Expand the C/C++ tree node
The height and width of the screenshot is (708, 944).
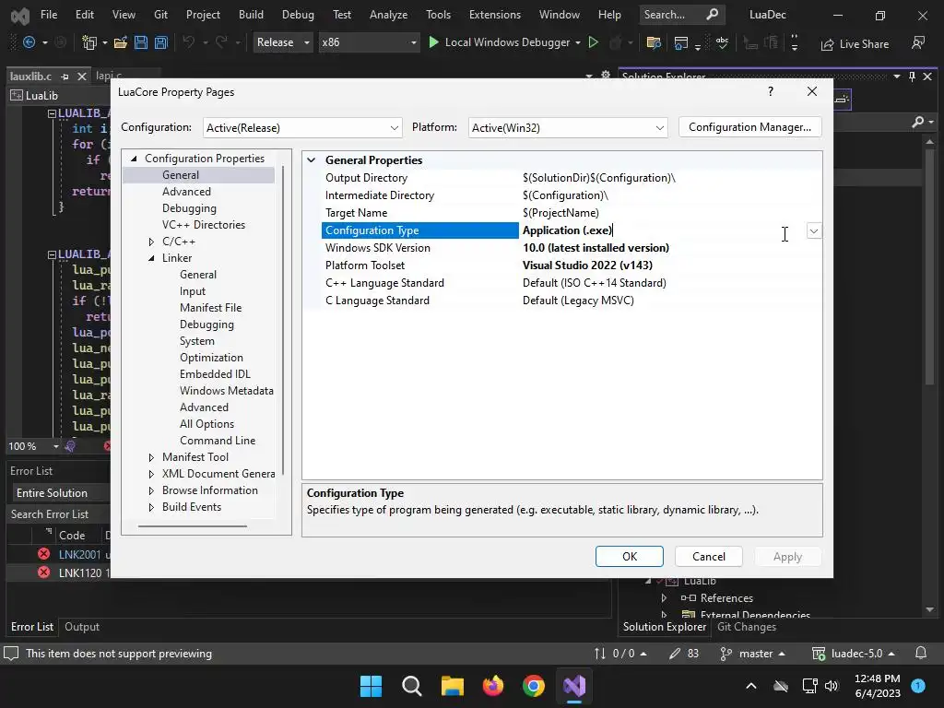coord(151,242)
